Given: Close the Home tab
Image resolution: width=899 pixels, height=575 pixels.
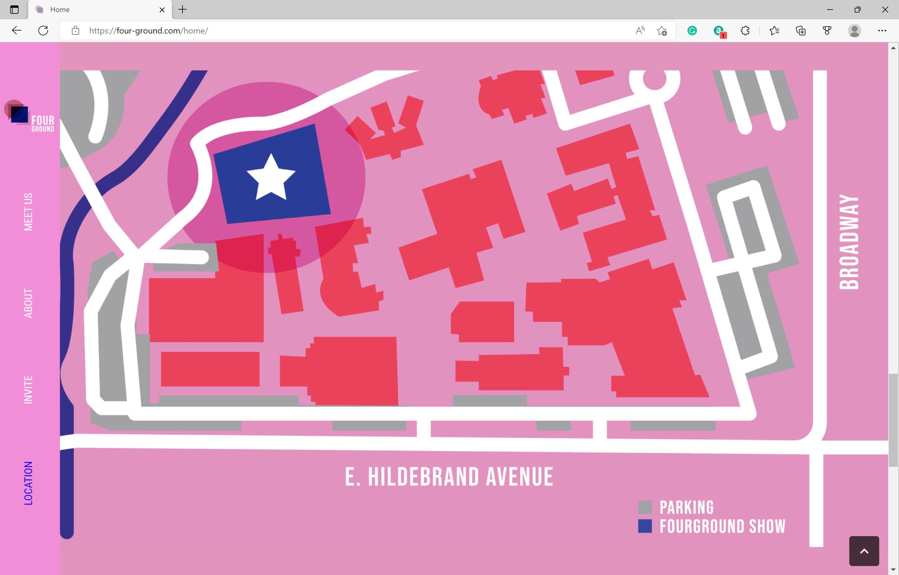Looking at the screenshot, I should [x=162, y=10].
